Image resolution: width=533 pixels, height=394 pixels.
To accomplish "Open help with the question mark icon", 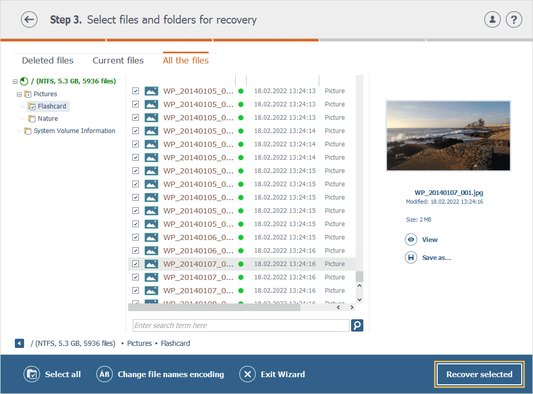I will pos(514,19).
